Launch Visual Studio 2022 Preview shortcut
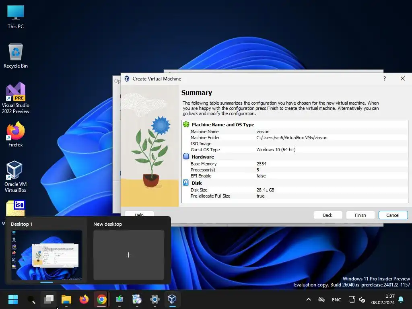 click(16, 98)
